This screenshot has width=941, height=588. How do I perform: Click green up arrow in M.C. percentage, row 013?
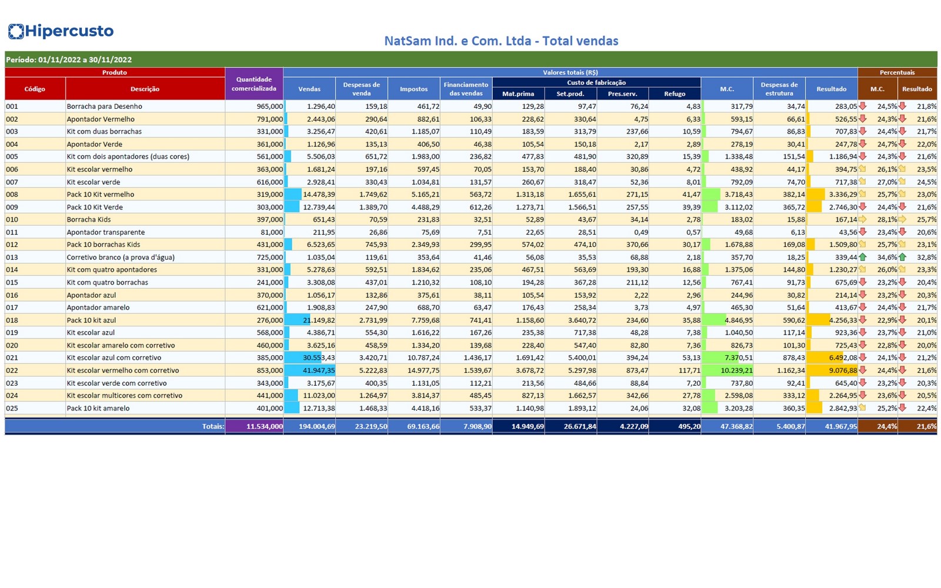click(863, 257)
